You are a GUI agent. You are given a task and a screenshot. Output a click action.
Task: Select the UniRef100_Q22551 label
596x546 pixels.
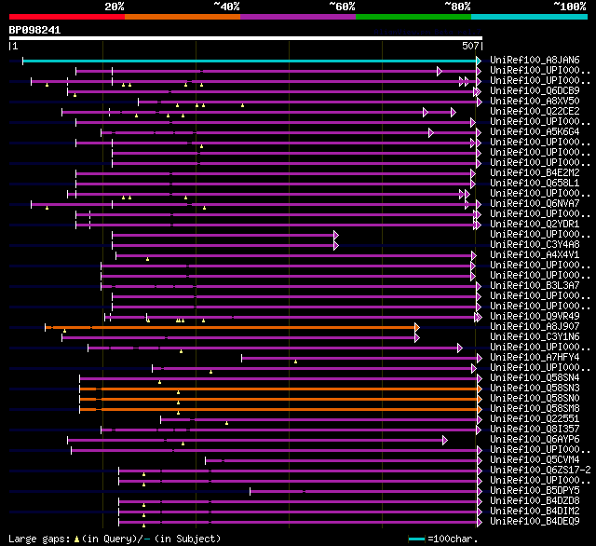535,419
